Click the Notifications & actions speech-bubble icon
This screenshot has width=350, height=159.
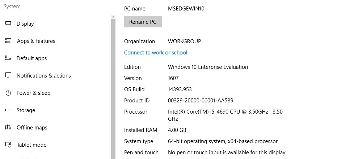pyautogui.click(x=8, y=76)
